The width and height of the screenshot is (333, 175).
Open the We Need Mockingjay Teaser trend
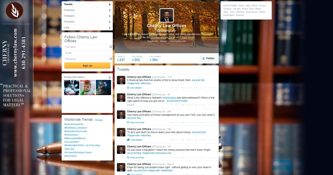[78, 152]
